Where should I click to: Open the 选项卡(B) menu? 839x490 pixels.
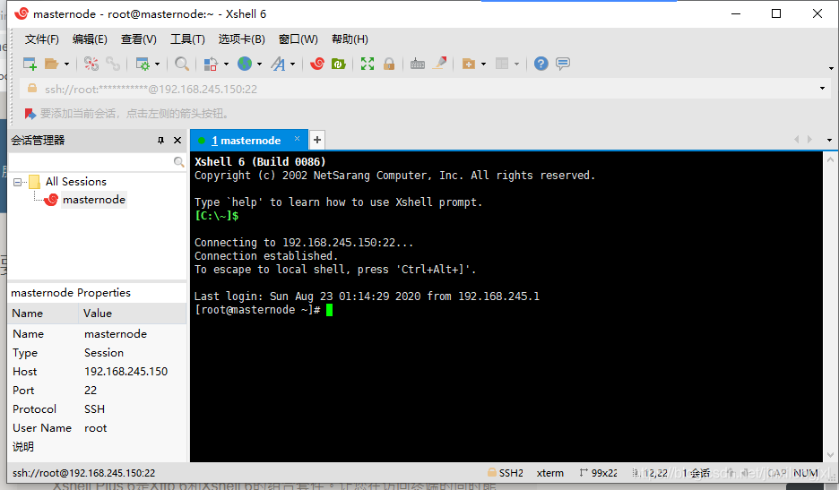(241, 39)
